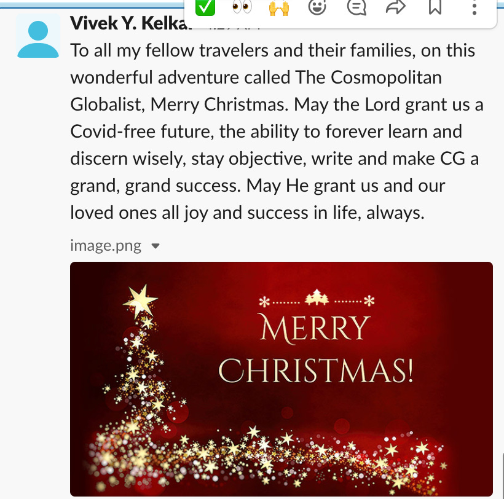
Task: Collapse image.png with the caret arrow
Action: point(156,246)
